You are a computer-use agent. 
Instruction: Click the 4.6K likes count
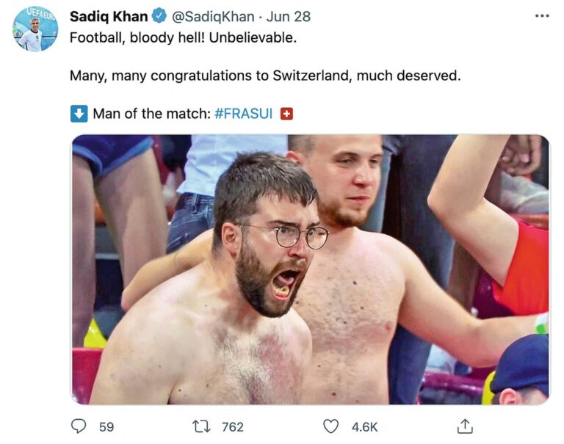pyautogui.click(x=365, y=426)
